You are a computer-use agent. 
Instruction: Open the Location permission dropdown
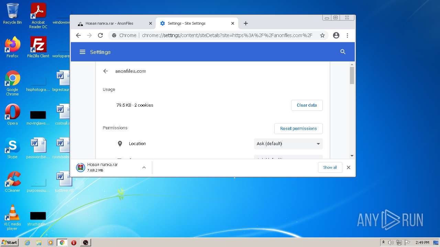point(288,144)
